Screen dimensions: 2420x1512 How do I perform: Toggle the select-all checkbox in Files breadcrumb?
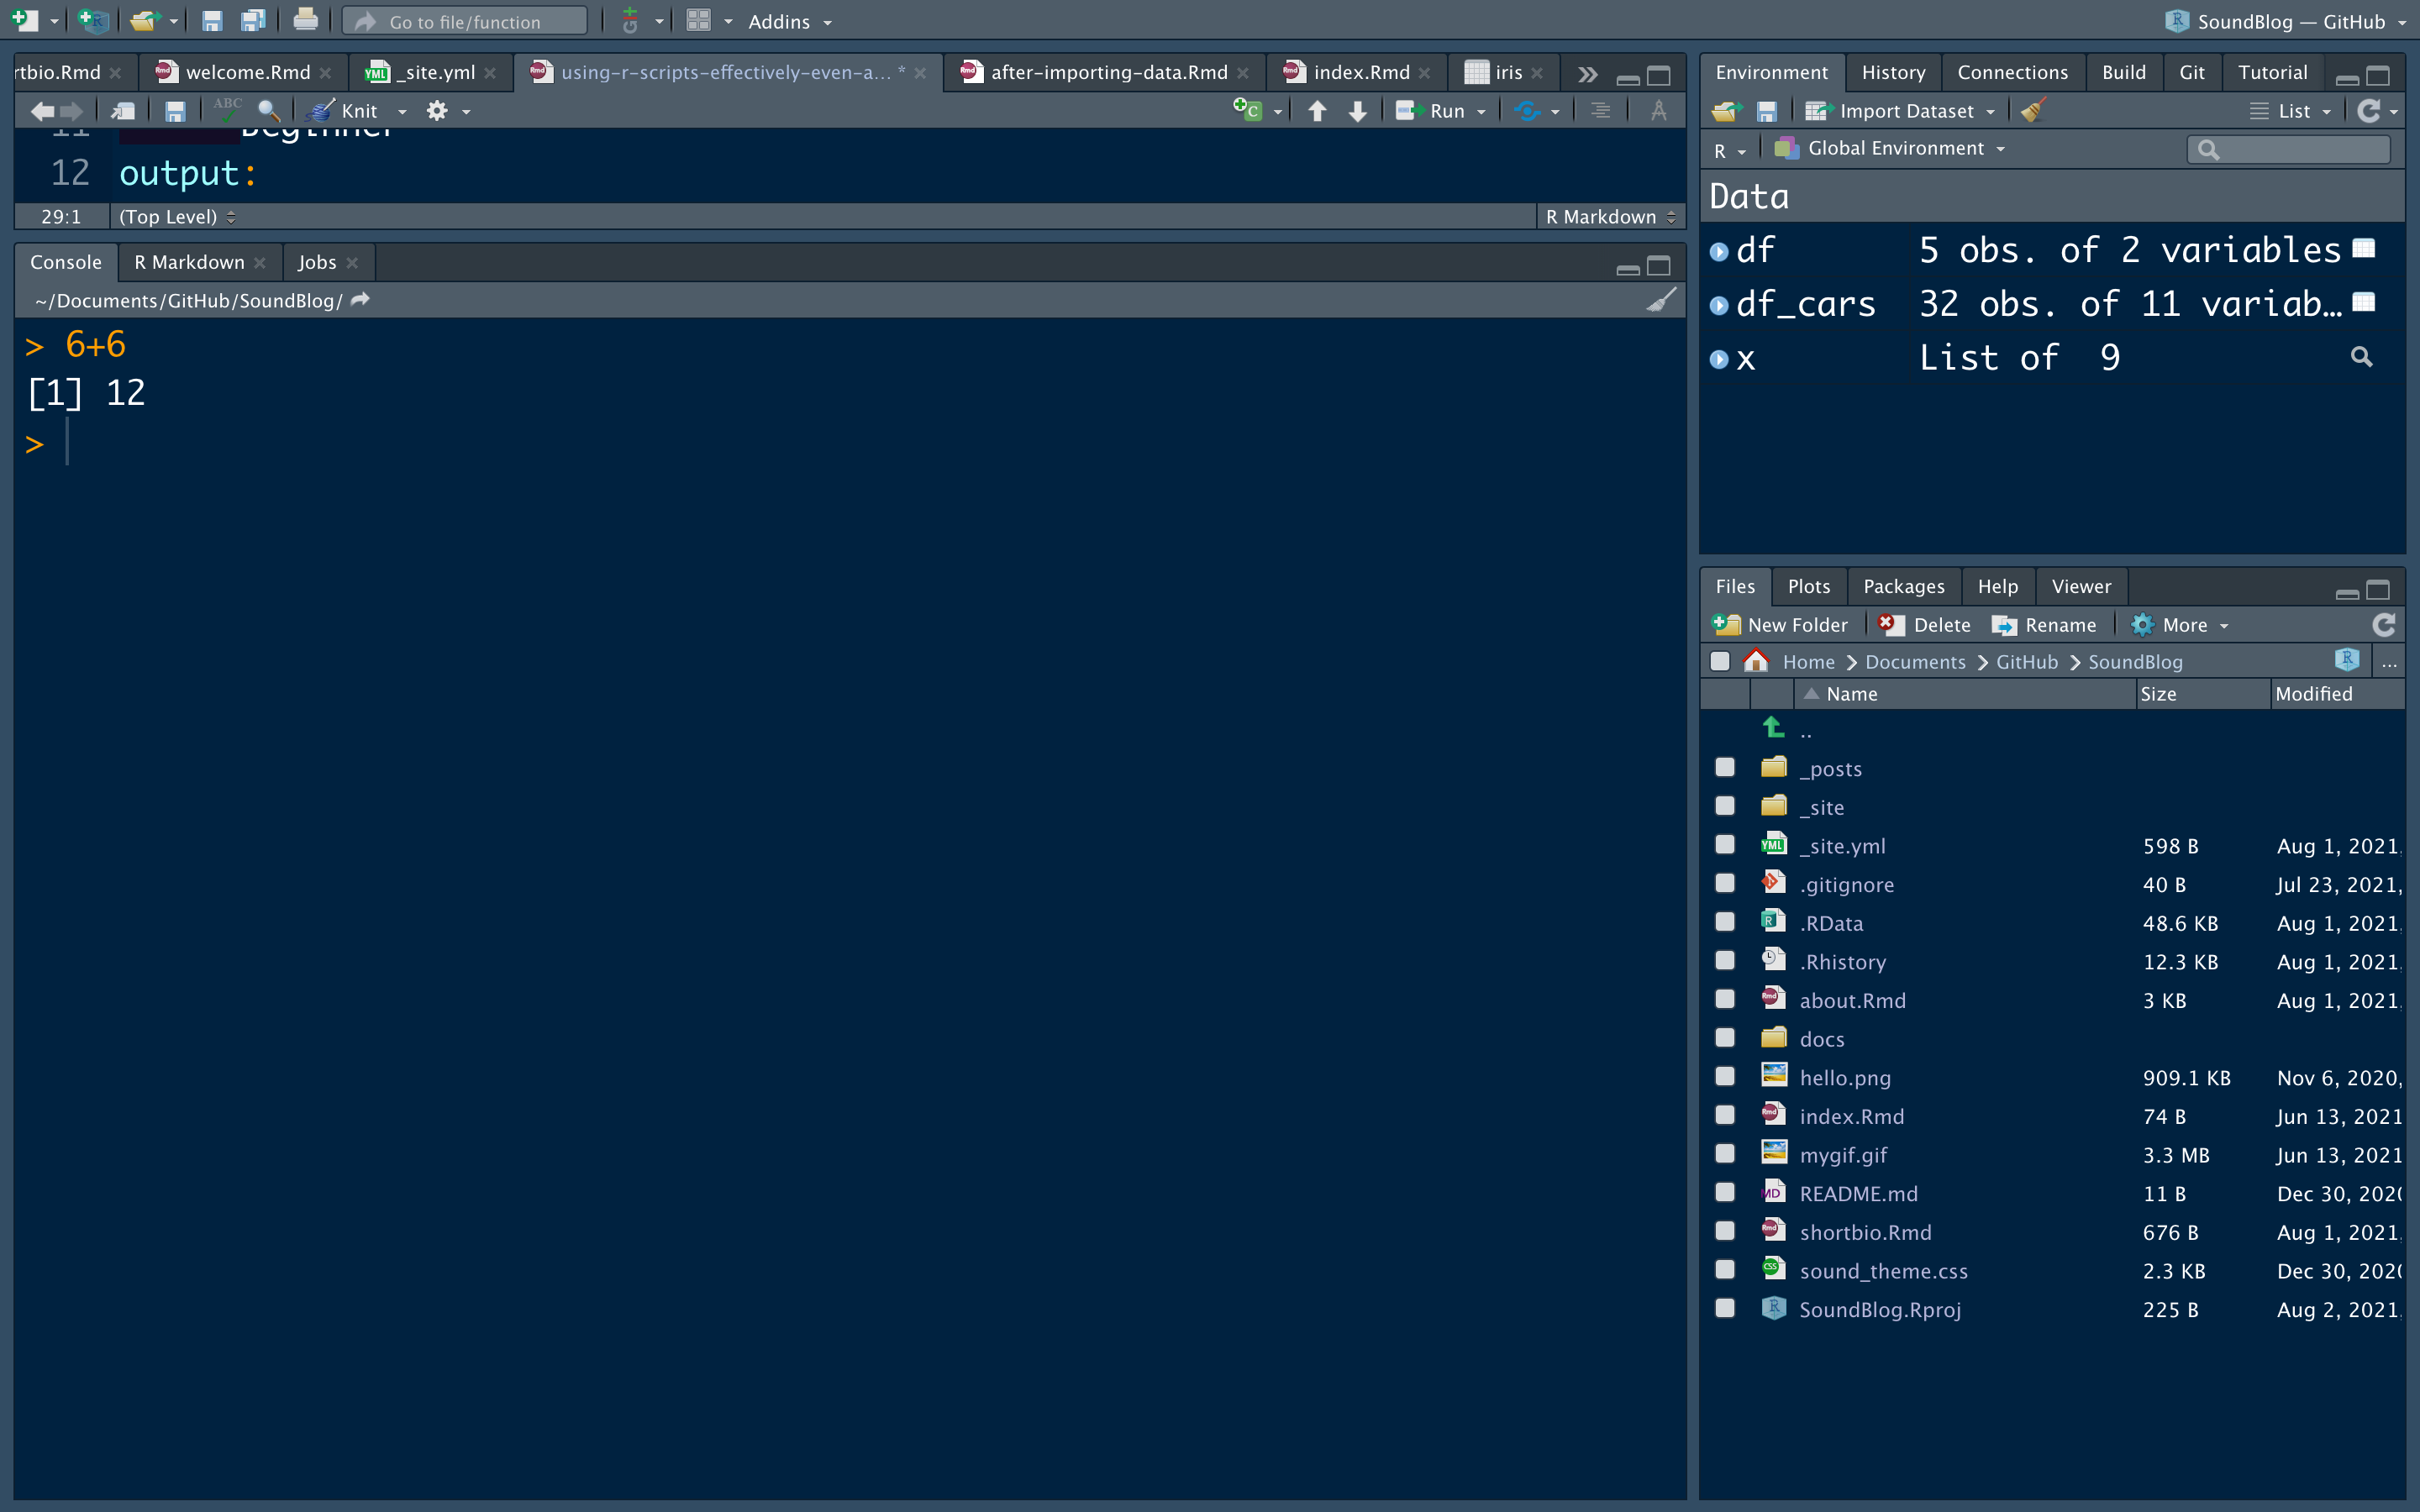tap(1720, 662)
